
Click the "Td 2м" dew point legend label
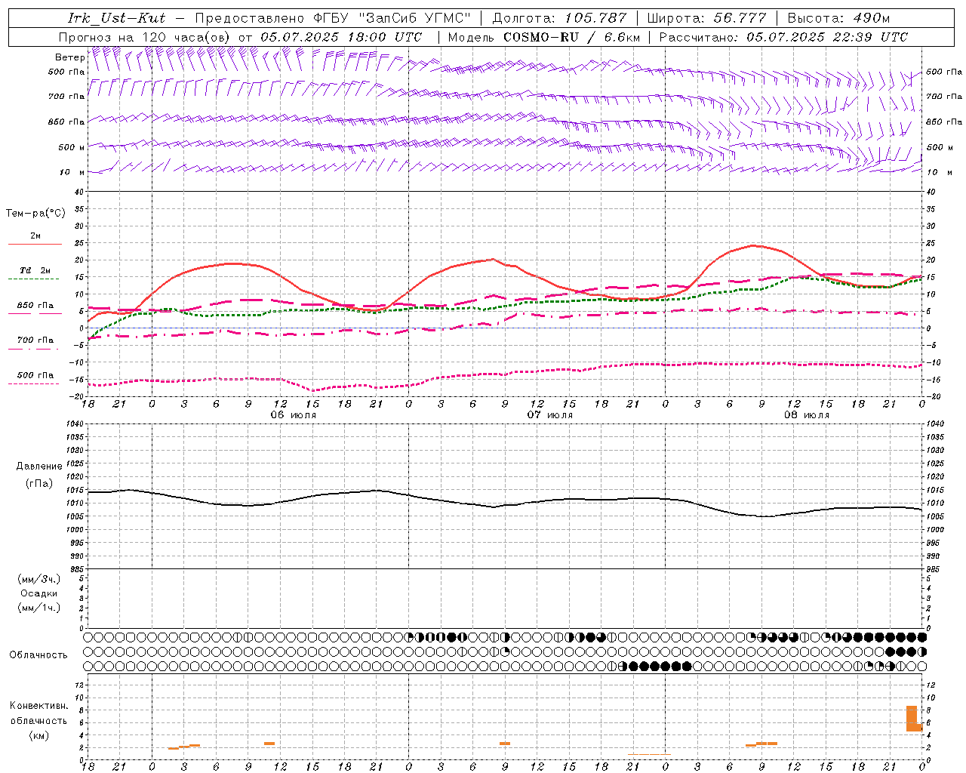pyautogui.click(x=35, y=270)
